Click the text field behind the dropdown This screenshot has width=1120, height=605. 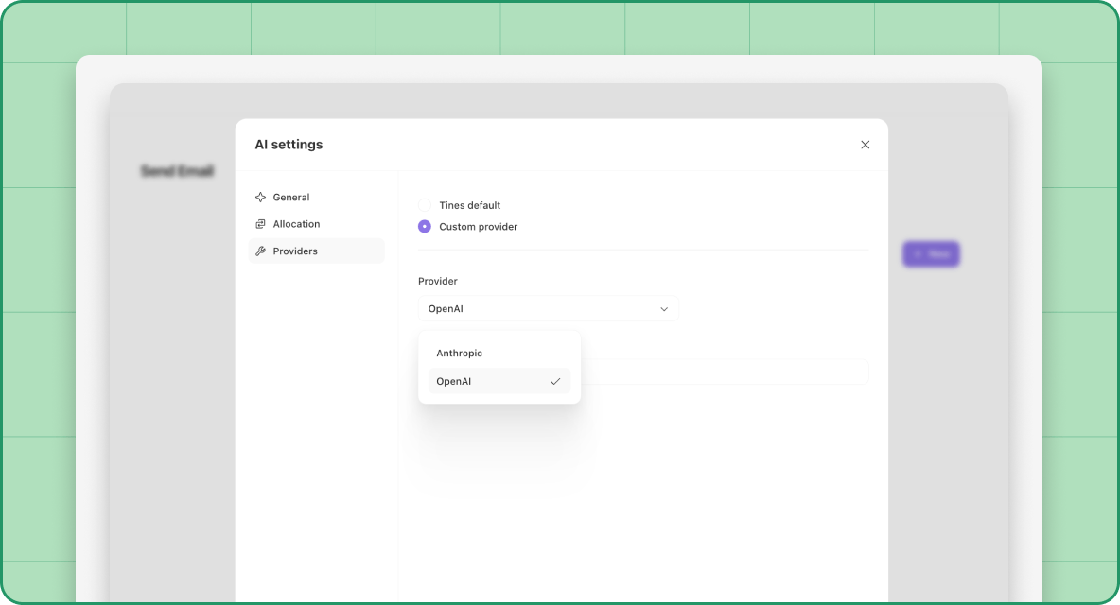pyautogui.click(x=724, y=372)
